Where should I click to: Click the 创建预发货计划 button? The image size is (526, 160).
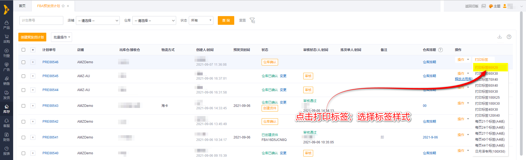pyautogui.click(x=32, y=37)
